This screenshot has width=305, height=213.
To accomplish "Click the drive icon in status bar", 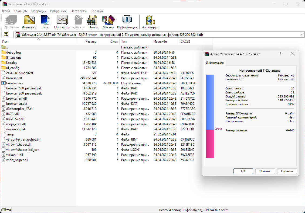I will (4, 210).
